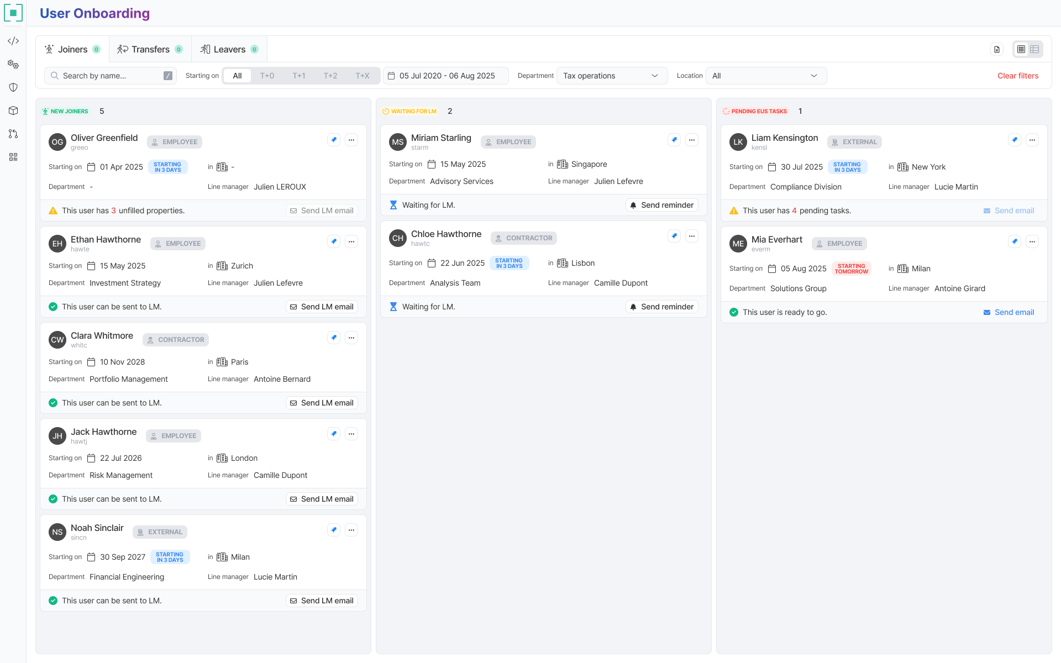This screenshot has height=663, width=1061.
Task: Open the date range picker
Action: coord(446,76)
